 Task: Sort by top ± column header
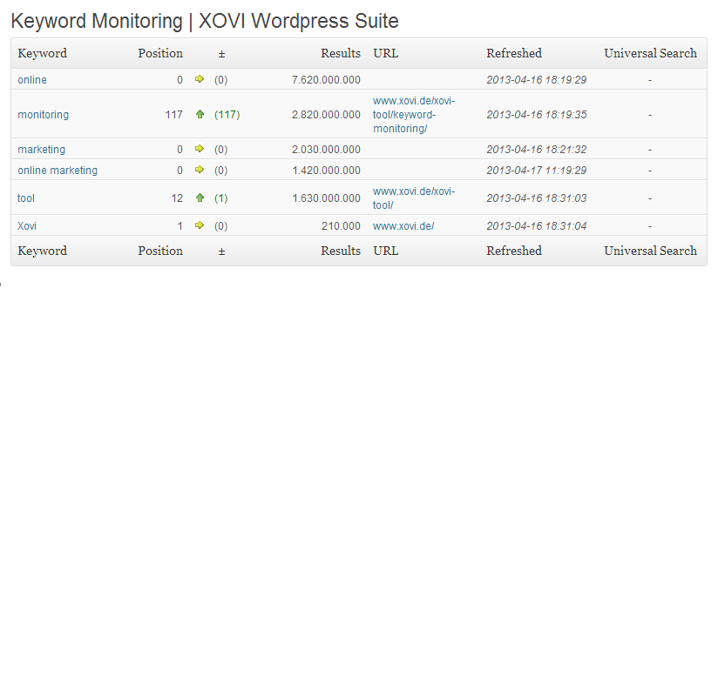pos(221,54)
